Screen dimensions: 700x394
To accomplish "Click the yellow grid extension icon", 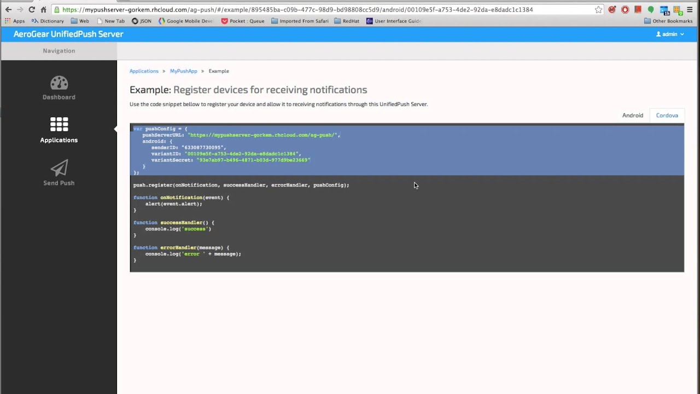I will point(678,9).
